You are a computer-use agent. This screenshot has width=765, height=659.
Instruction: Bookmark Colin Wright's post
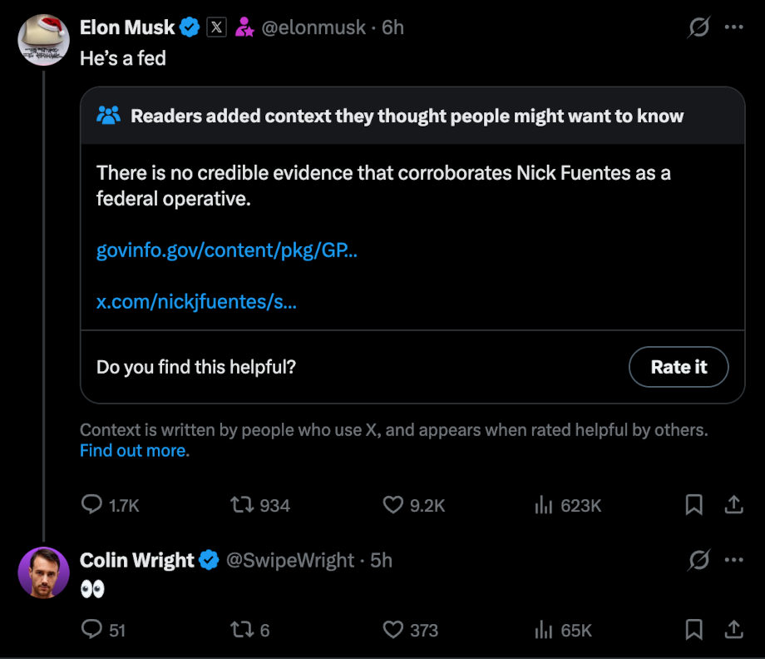[694, 630]
